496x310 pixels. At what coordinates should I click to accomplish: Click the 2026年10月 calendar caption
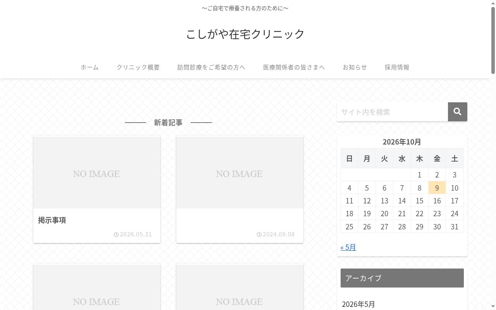click(402, 142)
